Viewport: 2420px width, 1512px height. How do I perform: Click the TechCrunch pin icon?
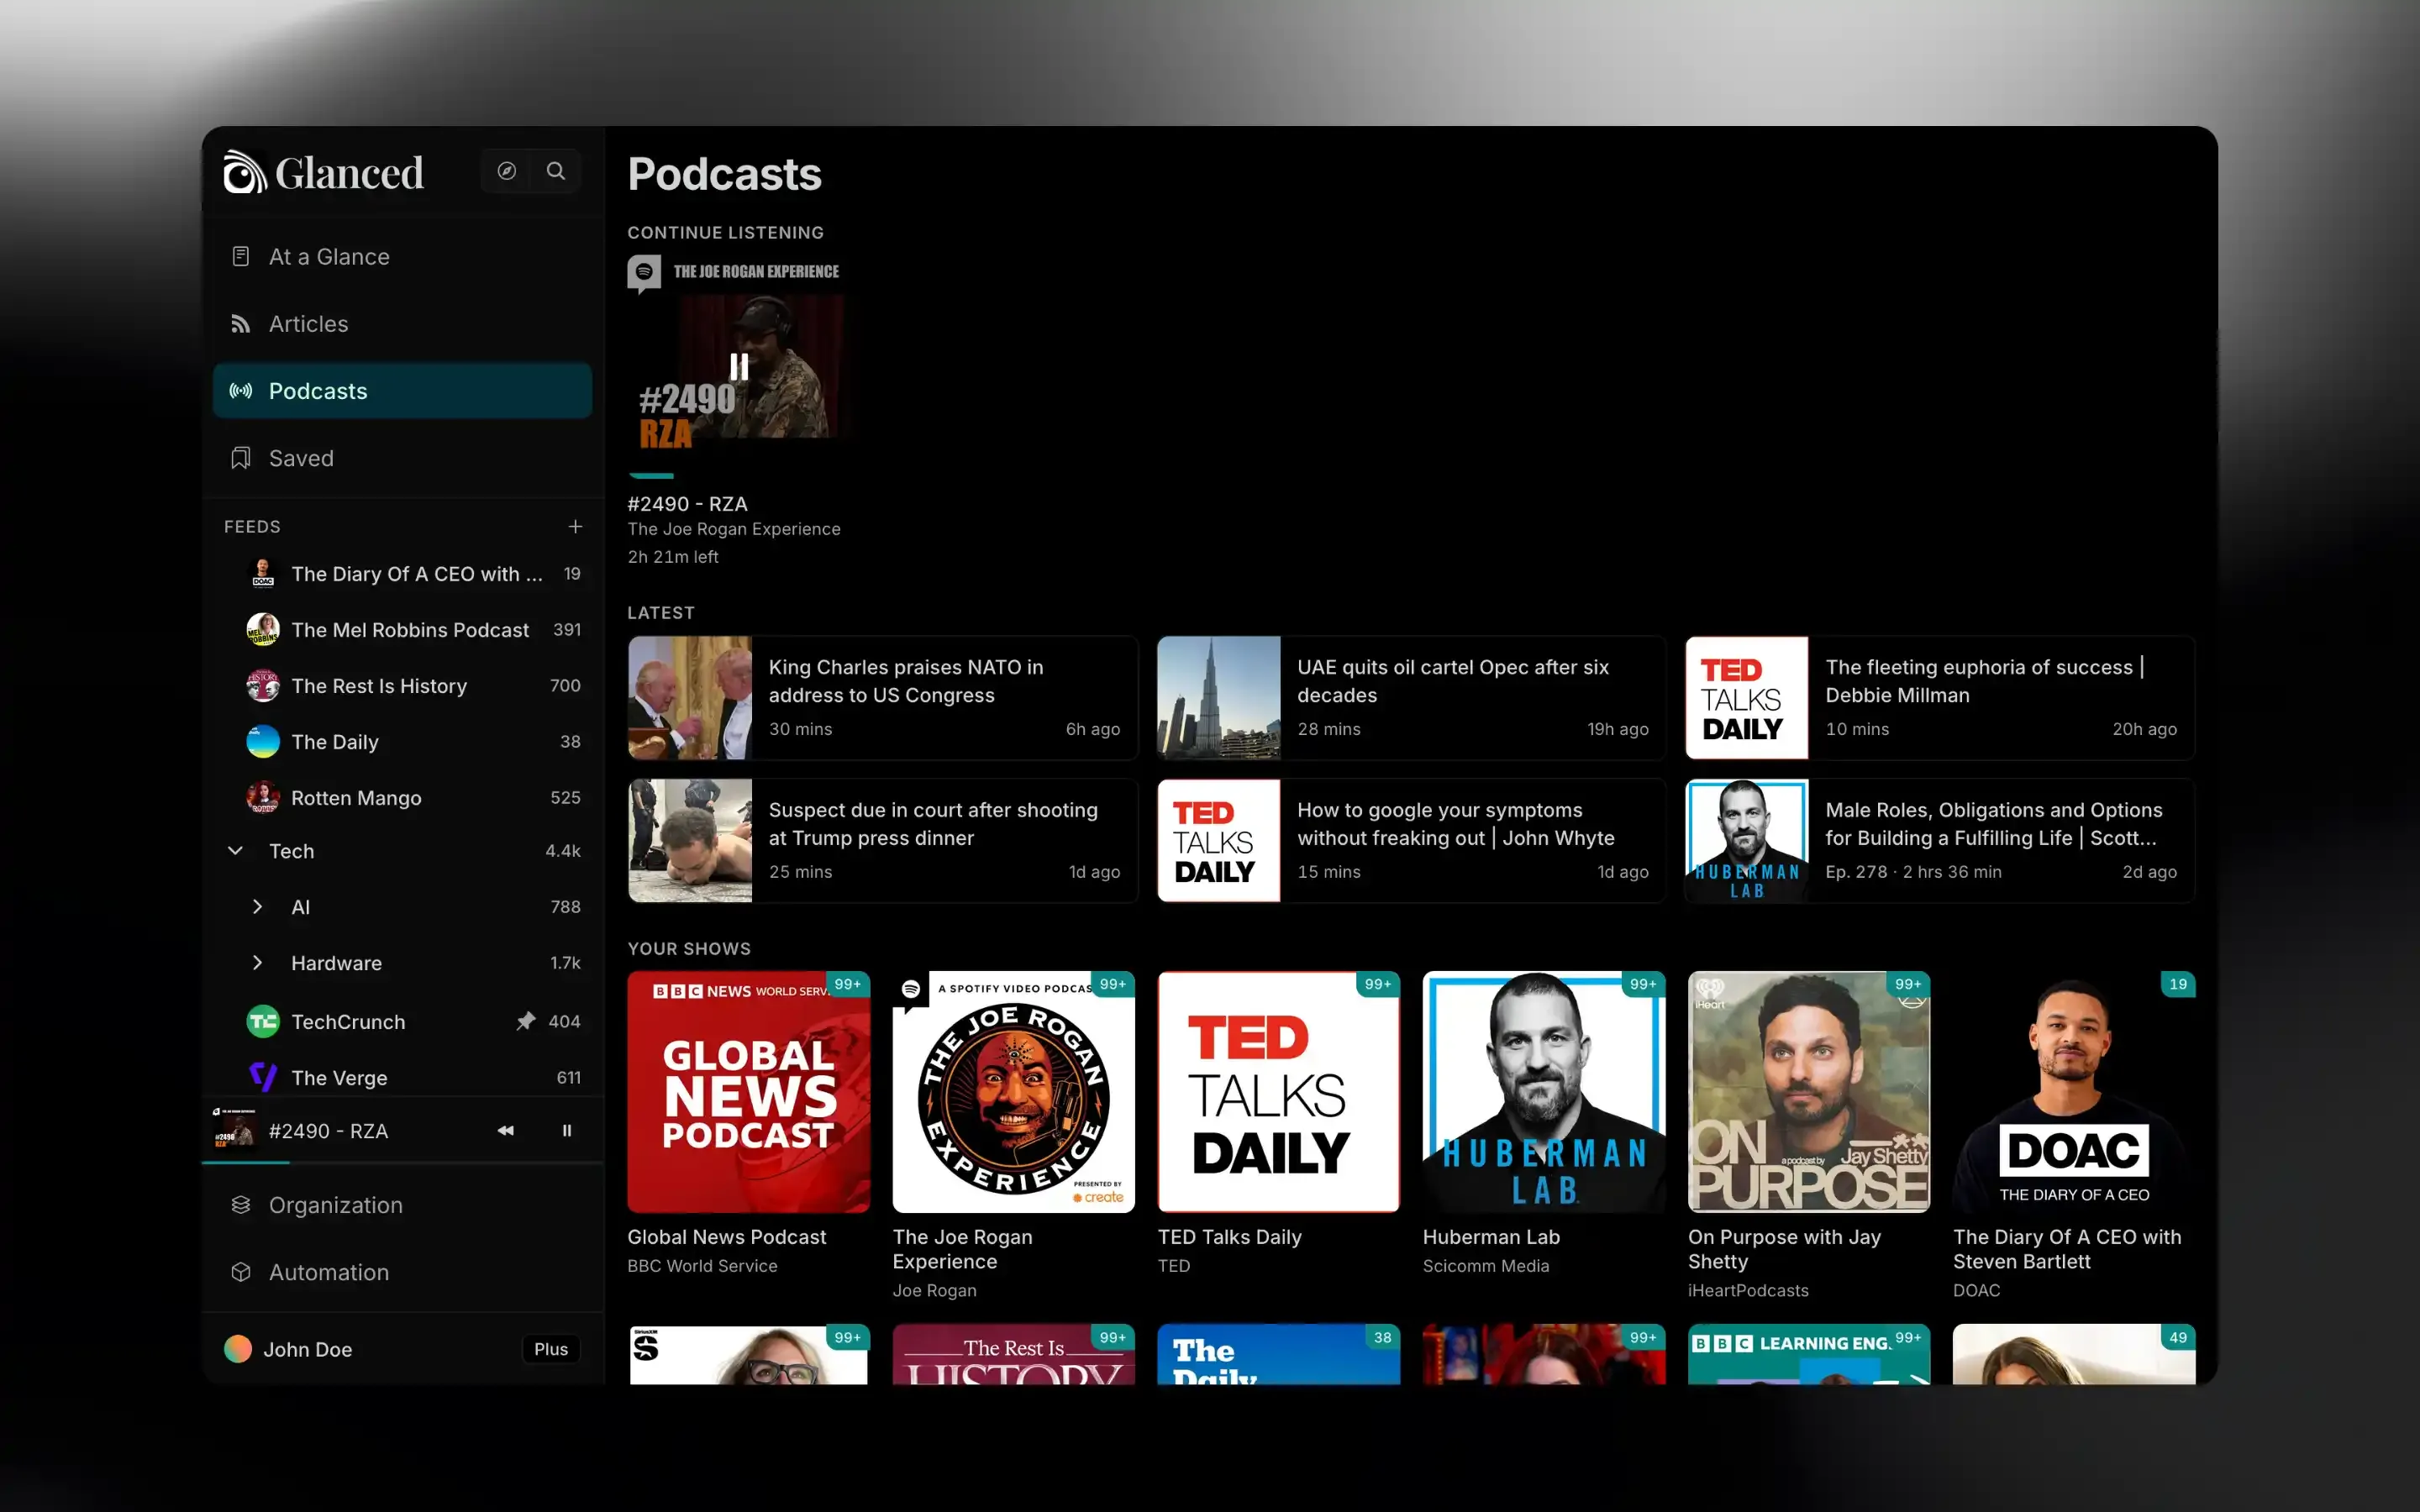[525, 1021]
